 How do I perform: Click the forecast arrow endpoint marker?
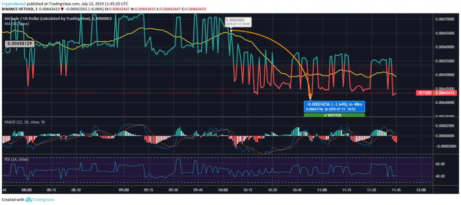click(310, 98)
